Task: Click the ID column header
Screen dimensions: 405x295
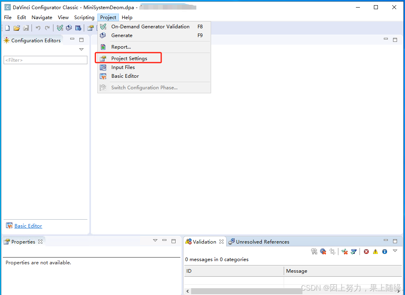Action: pyautogui.click(x=234, y=271)
